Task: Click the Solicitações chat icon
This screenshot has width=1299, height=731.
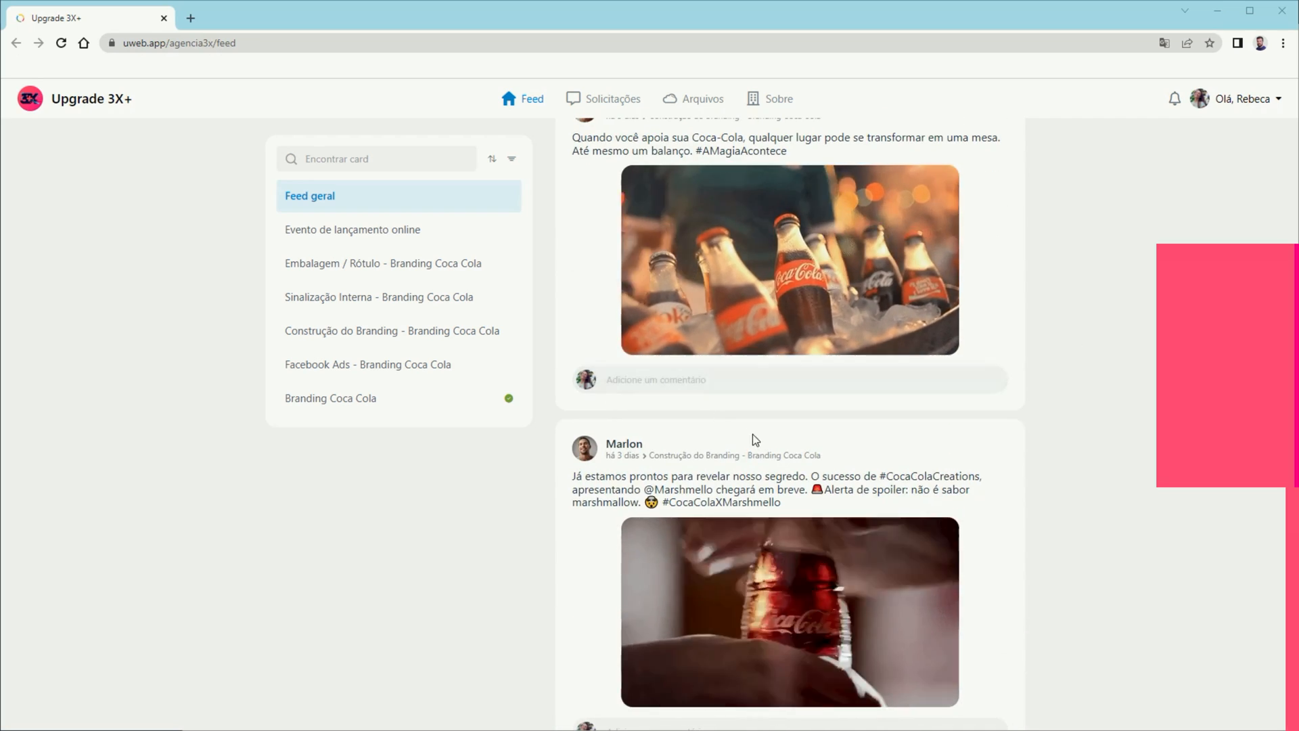Action: [573, 98]
